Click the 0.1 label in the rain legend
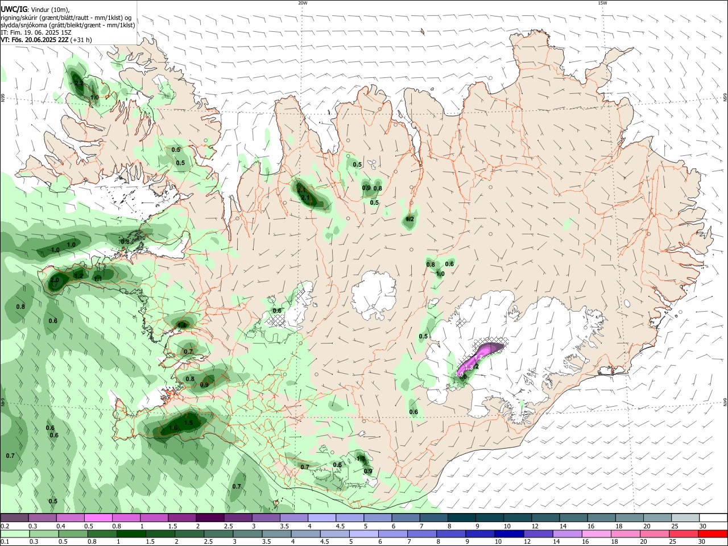Viewport: 728px width, 546px height. 5,542
